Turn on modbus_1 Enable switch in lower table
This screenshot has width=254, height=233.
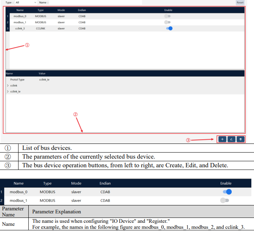click(225, 200)
